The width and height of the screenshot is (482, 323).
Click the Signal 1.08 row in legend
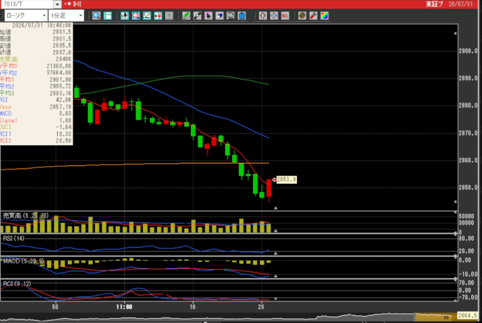pyautogui.click(x=36, y=120)
